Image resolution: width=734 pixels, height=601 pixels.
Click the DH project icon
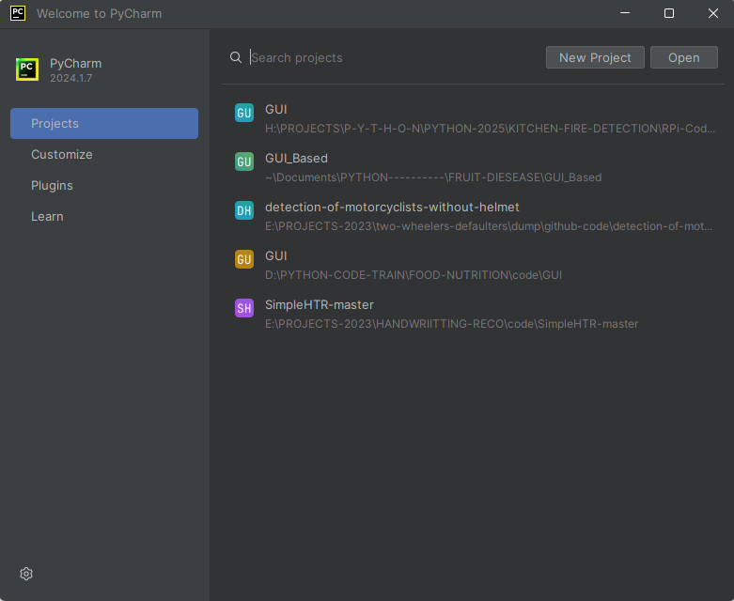pyautogui.click(x=244, y=210)
